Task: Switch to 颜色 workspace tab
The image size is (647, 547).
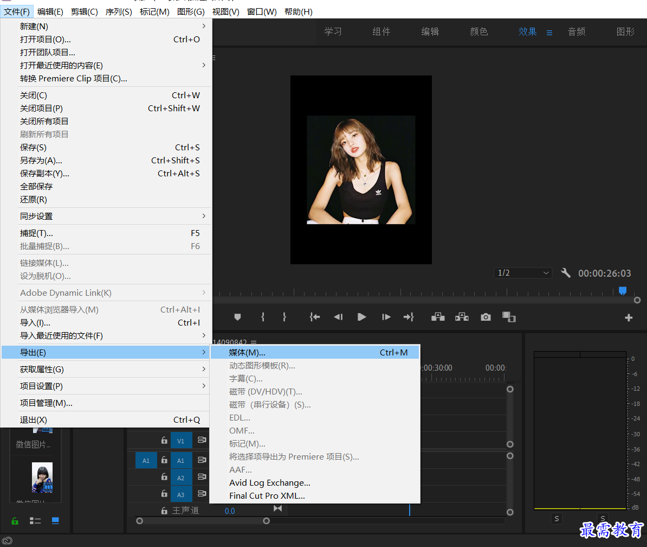Action: click(479, 32)
